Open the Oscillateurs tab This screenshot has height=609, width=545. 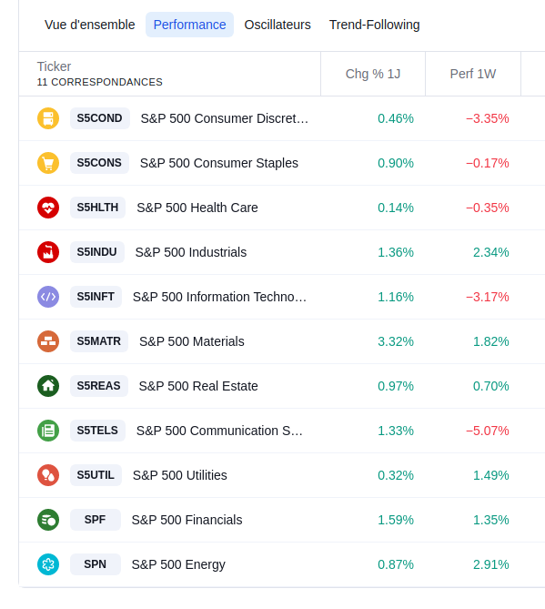click(278, 25)
